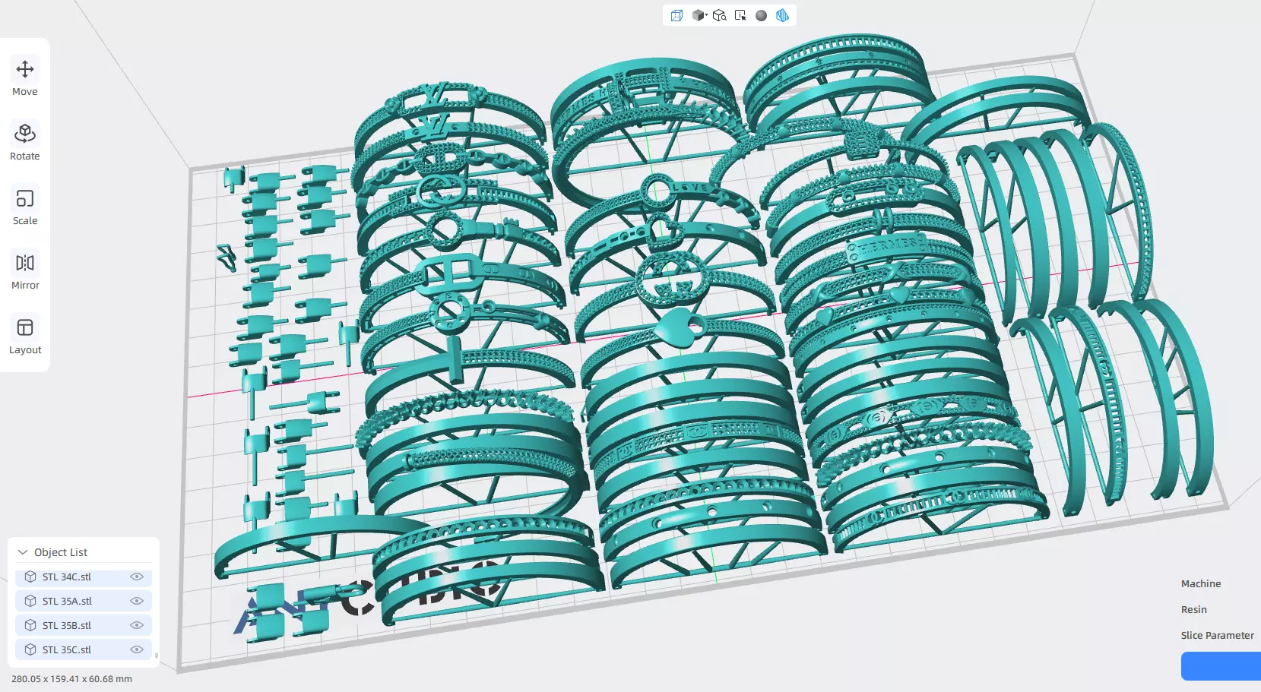Collapse the Object List panel
Image resolution: width=1261 pixels, height=692 pixels.
click(23, 552)
